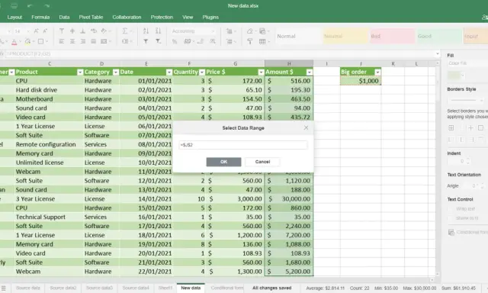Enable Shrink to fit checkbox
Screen dimensions: 488x293
451,218
